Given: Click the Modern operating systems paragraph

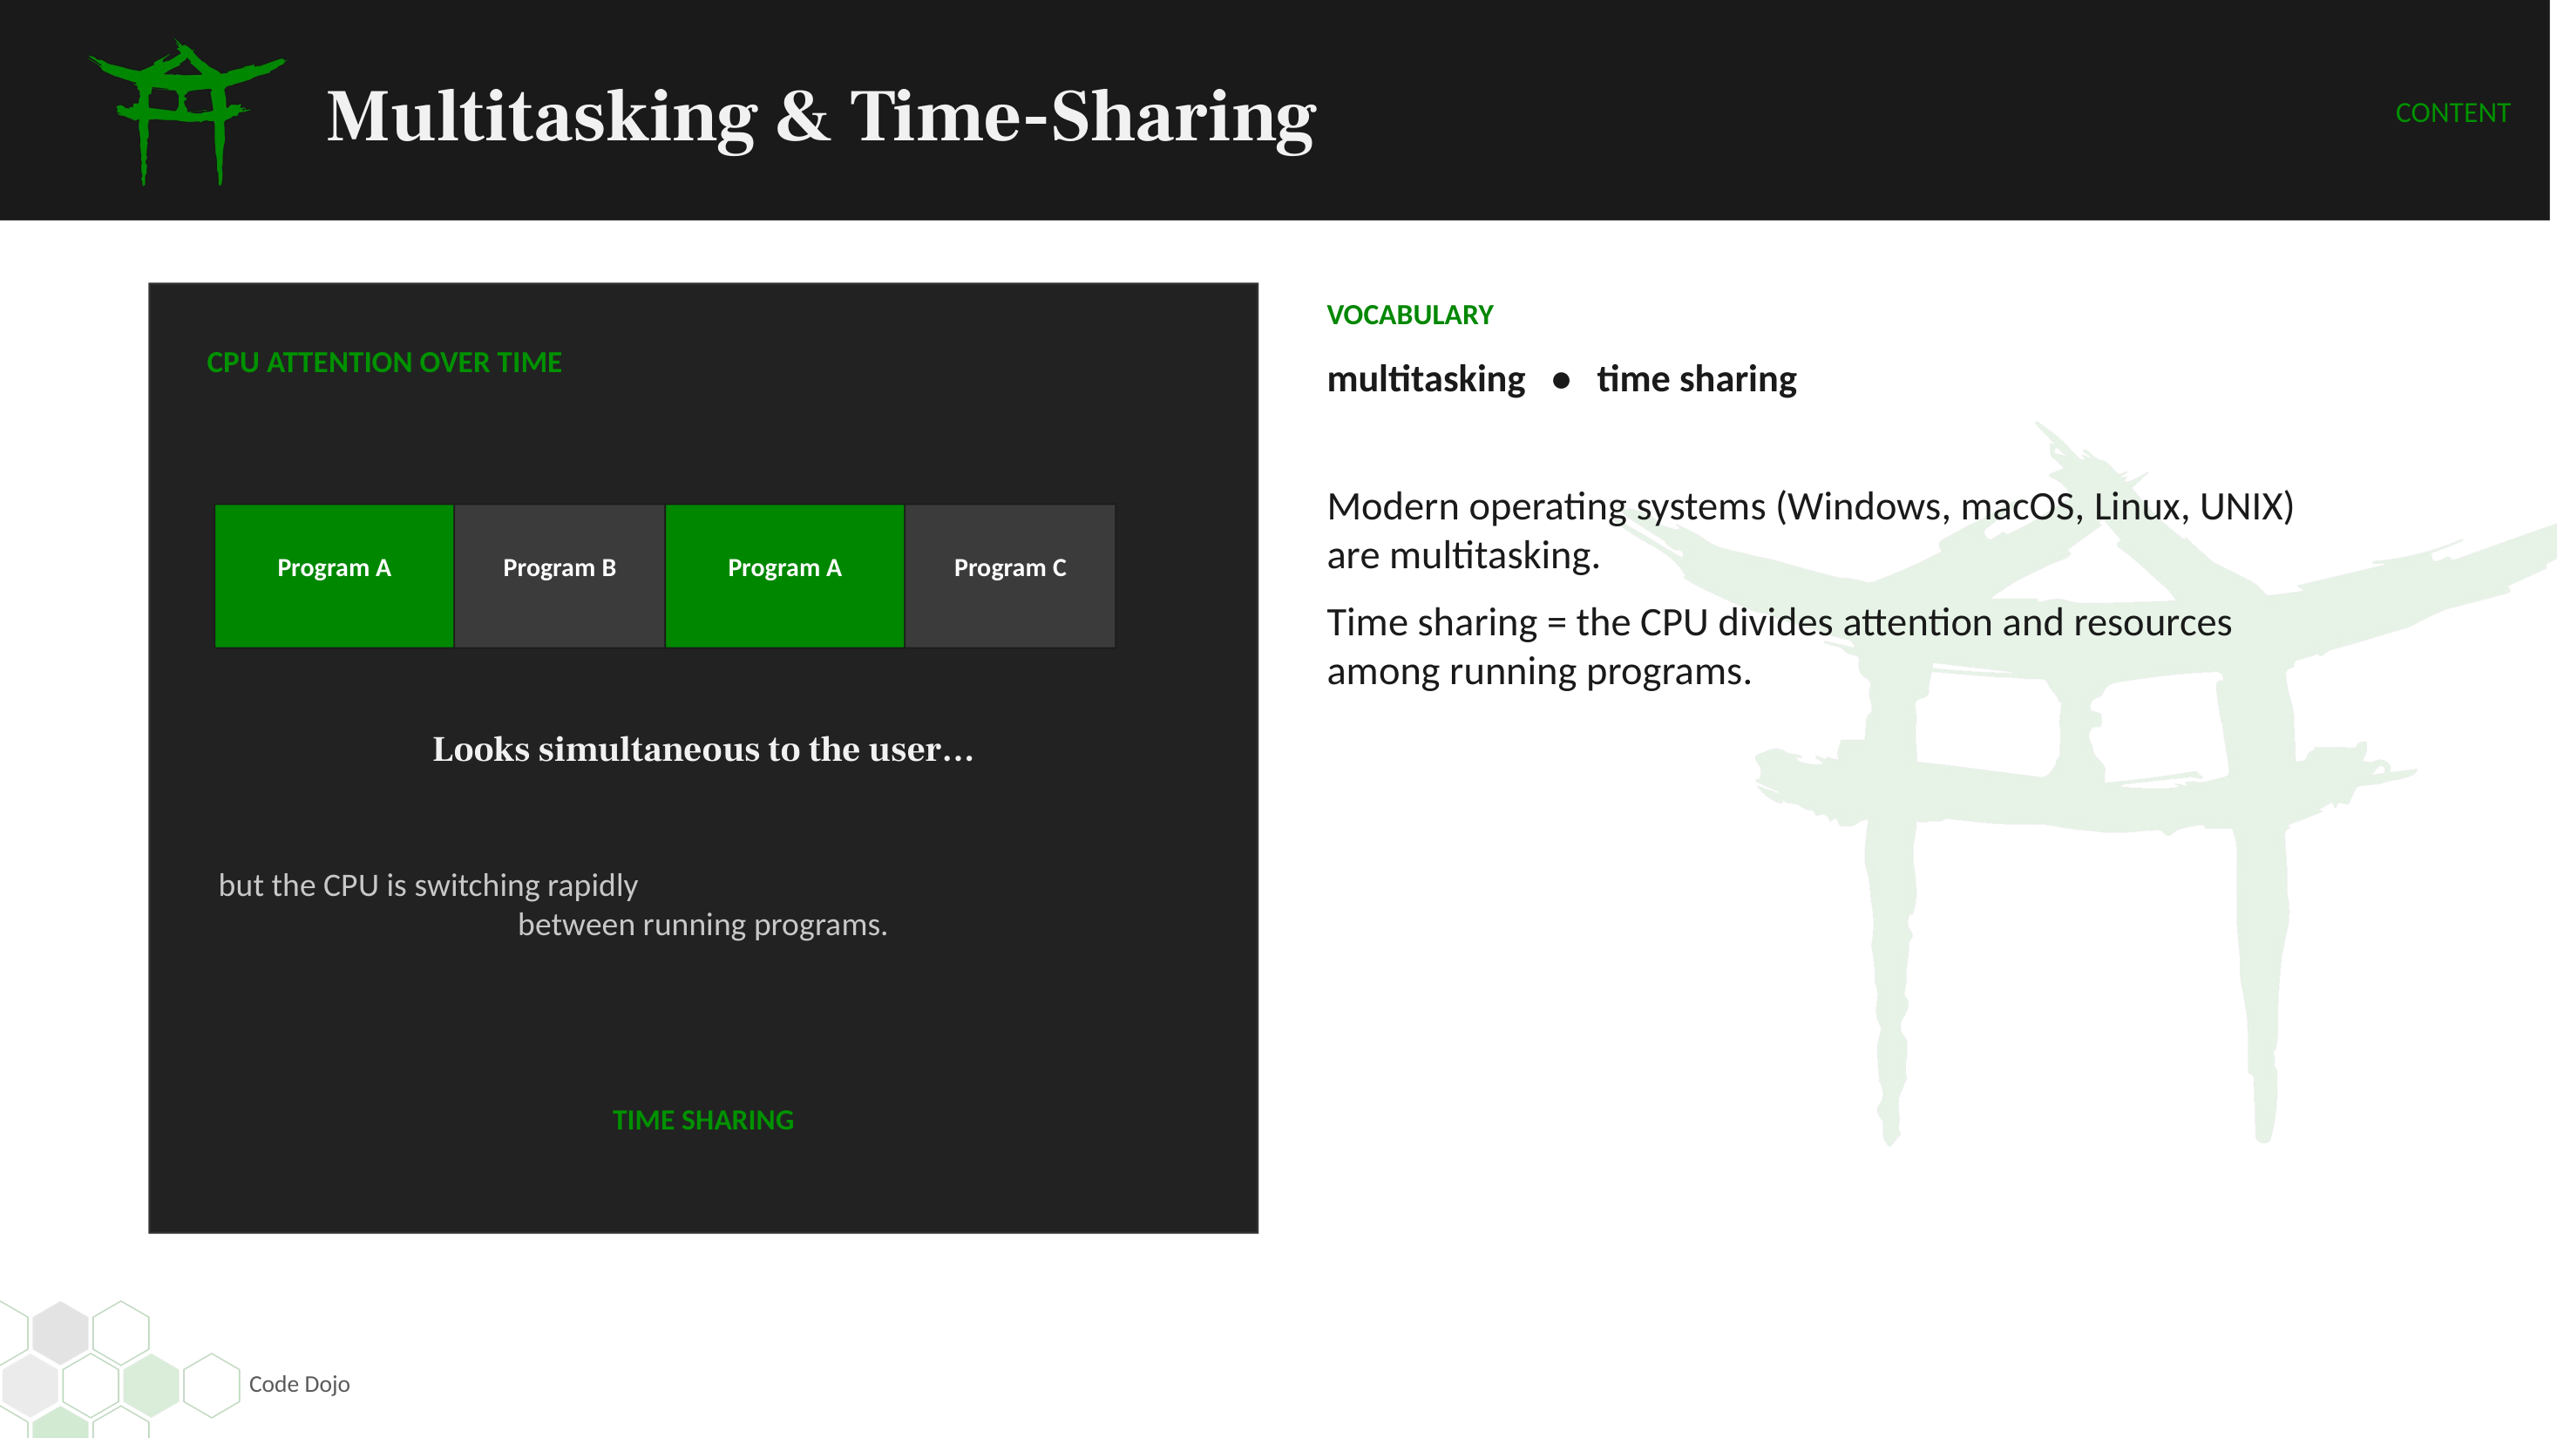Looking at the screenshot, I should coord(1809,531).
